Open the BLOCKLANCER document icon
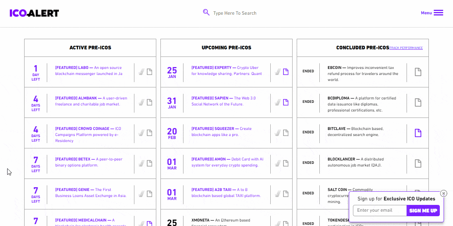453x226 pixels. pos(418,163)
